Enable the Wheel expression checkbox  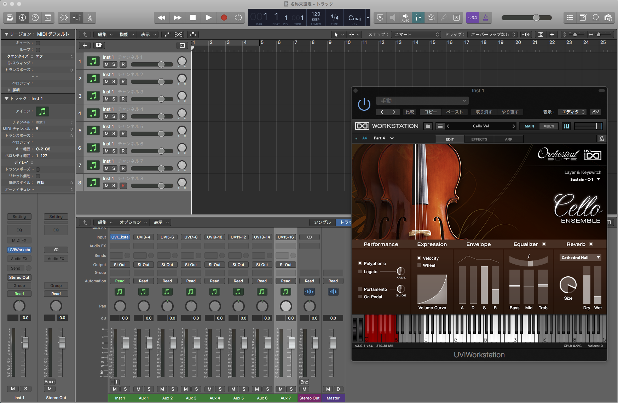pos(419,265)
